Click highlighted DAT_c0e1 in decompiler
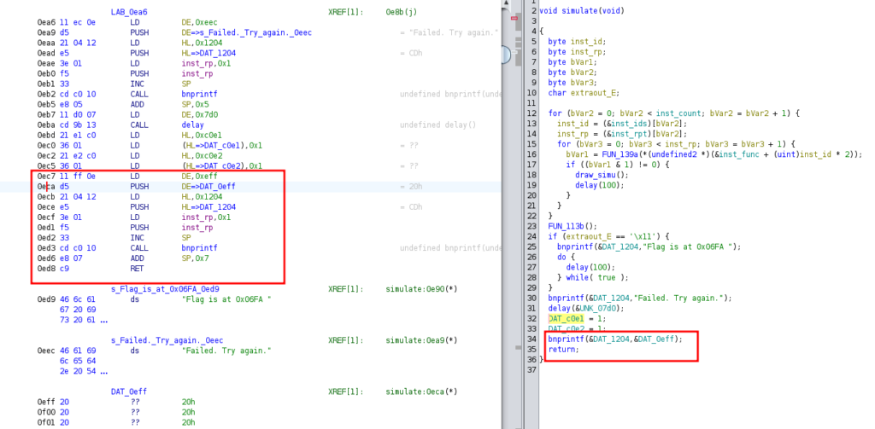This screenshot has width=875, height=429. click(x=566, y=318)
